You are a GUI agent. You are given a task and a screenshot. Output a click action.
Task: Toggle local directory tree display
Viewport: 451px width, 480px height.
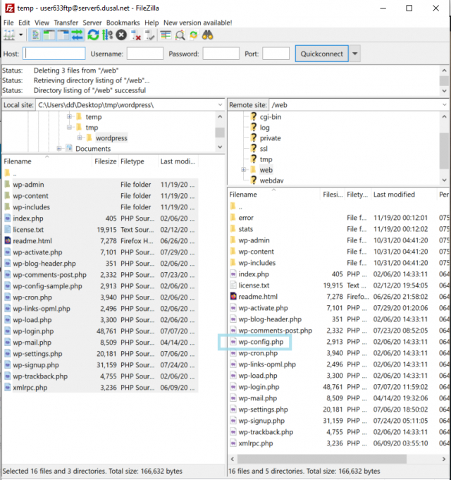coord(49,35)
